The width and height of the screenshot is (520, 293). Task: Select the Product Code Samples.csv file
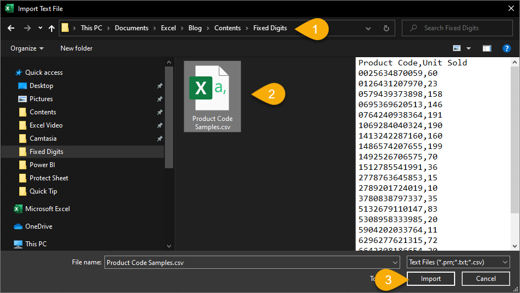(212, 97)
